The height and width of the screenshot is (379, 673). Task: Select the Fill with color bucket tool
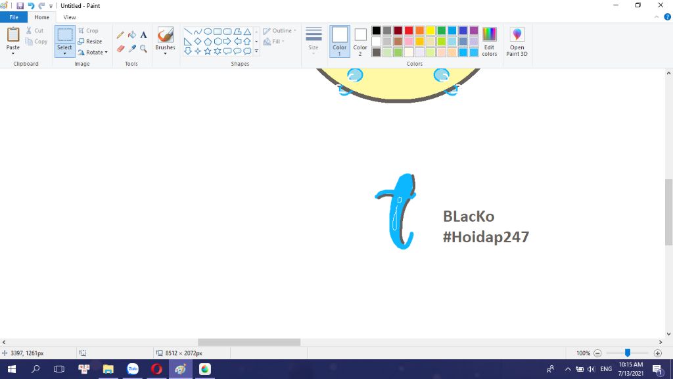point(131,36)
